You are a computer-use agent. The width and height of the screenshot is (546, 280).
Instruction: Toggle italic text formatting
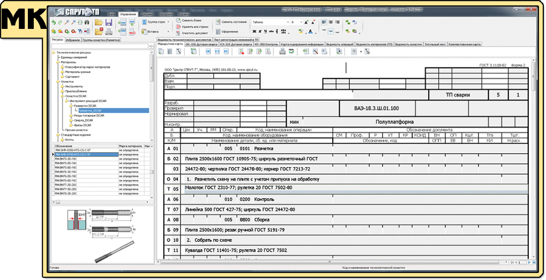[261, 31]
